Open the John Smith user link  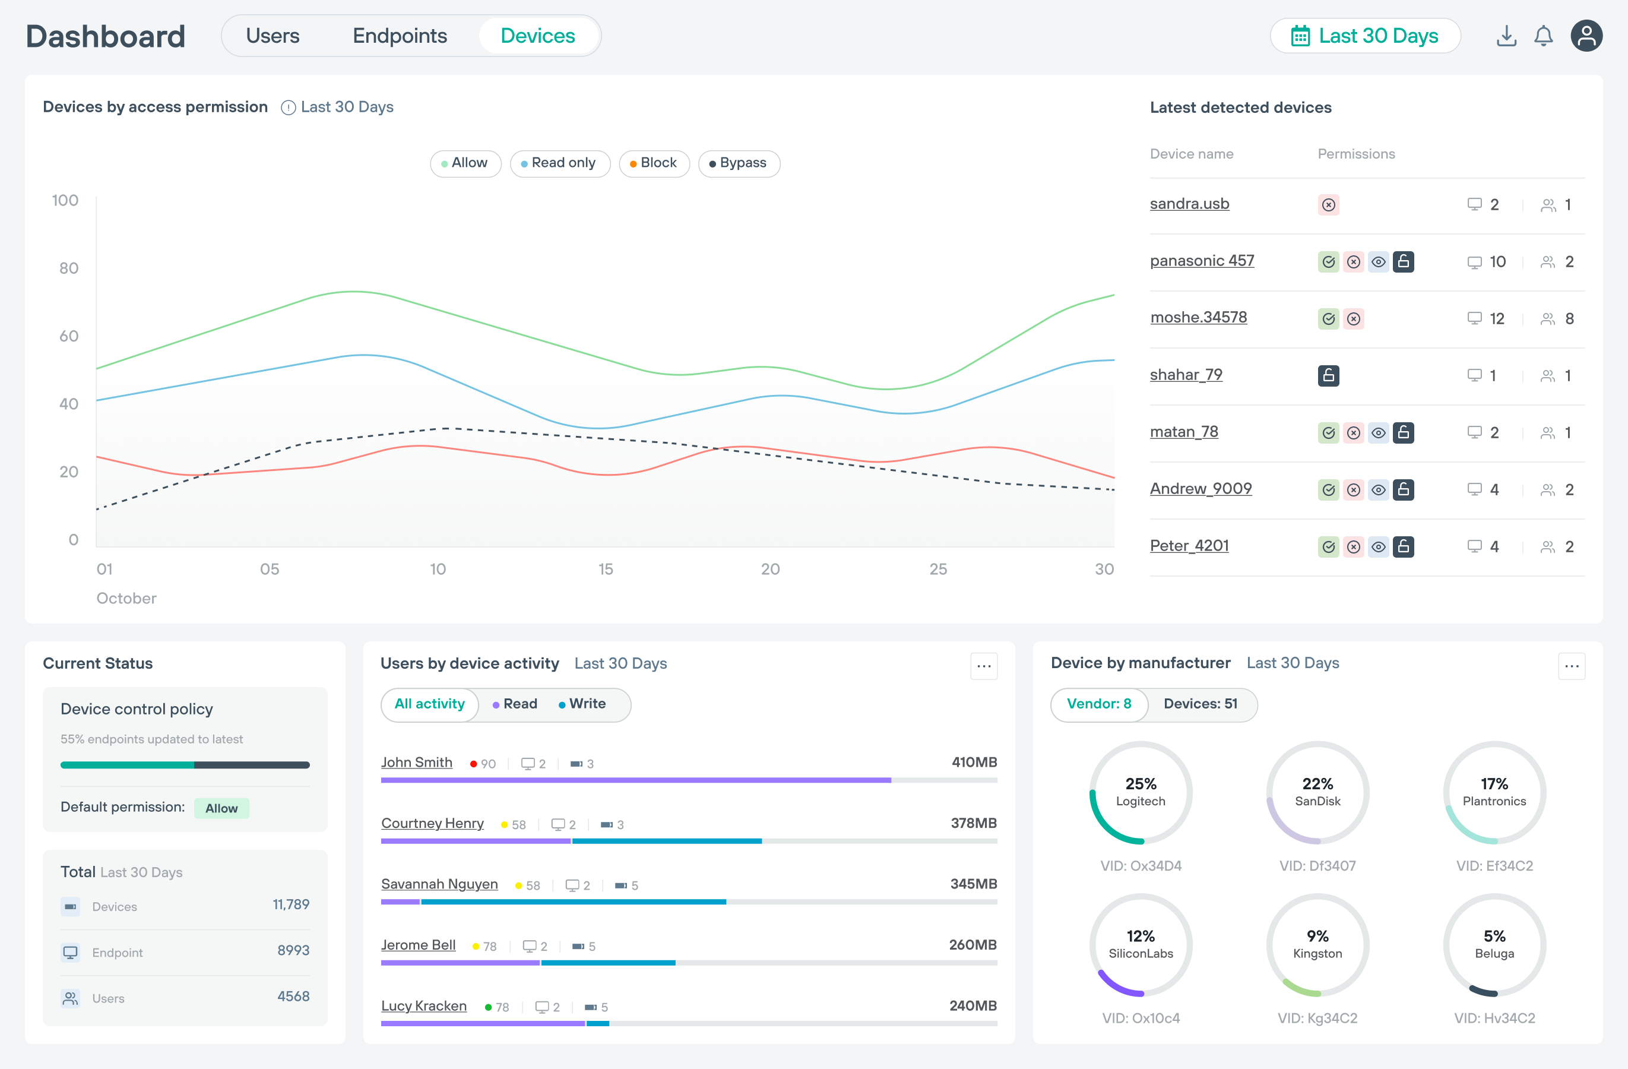416,763
